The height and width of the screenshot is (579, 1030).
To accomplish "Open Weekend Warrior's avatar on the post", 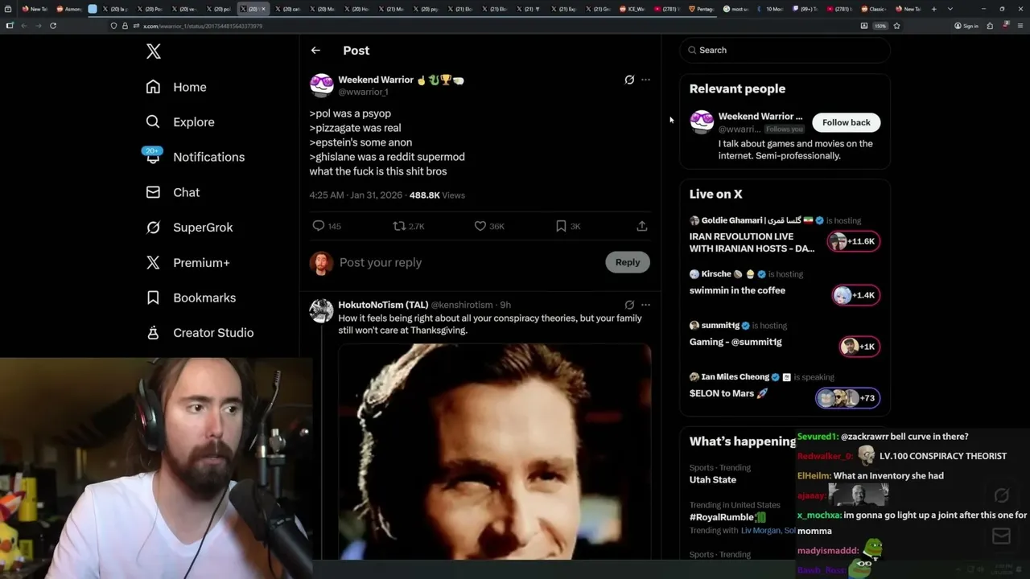I will point(322,85).
